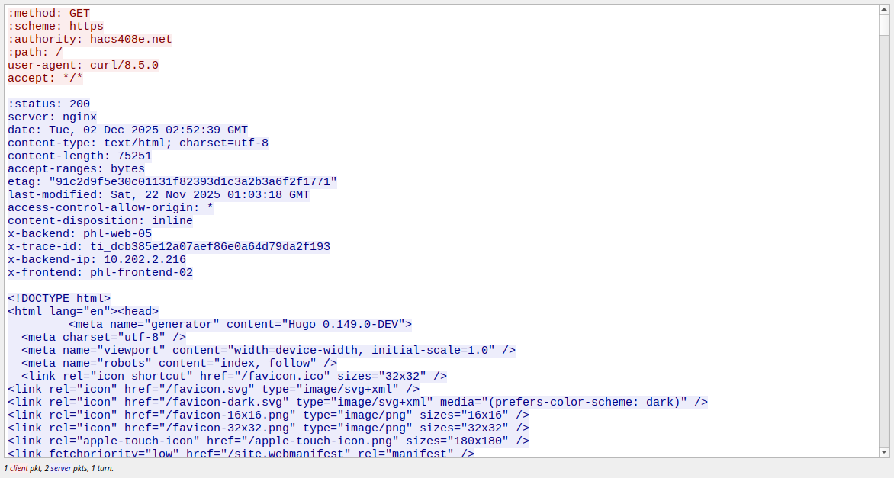894x478 pixels.
Task: Click the vertical scrollbar thumb
Action: 884,25
